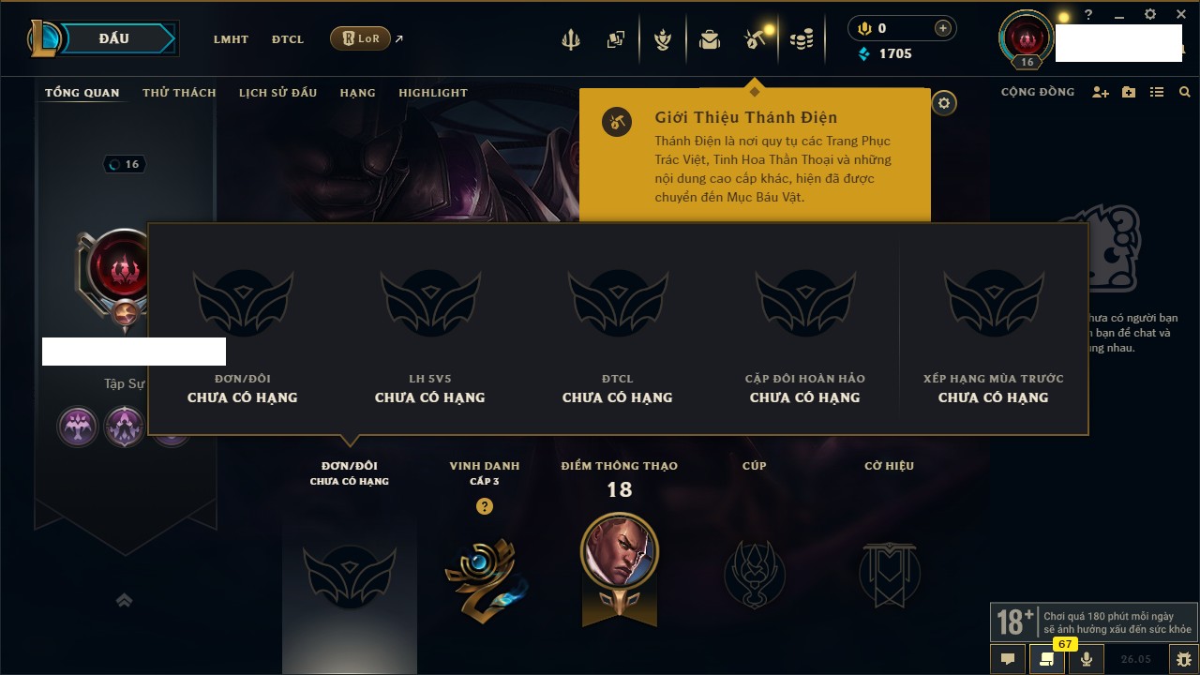Open the friends list view options icon

(1157, 92)
